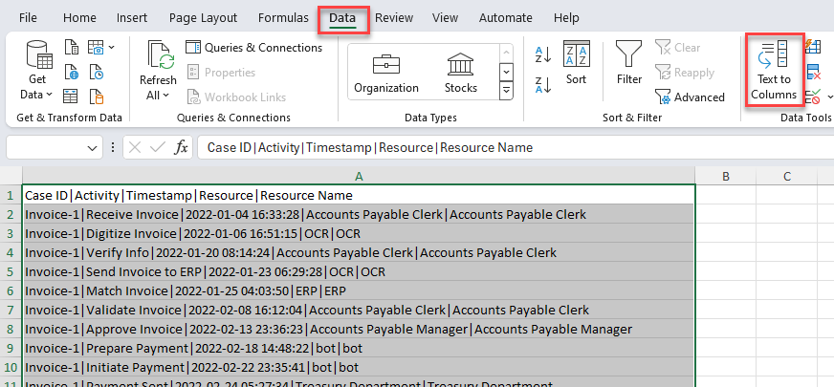Click the "Invoice-1|Prepare Payment" row cell

coord(359,349)
